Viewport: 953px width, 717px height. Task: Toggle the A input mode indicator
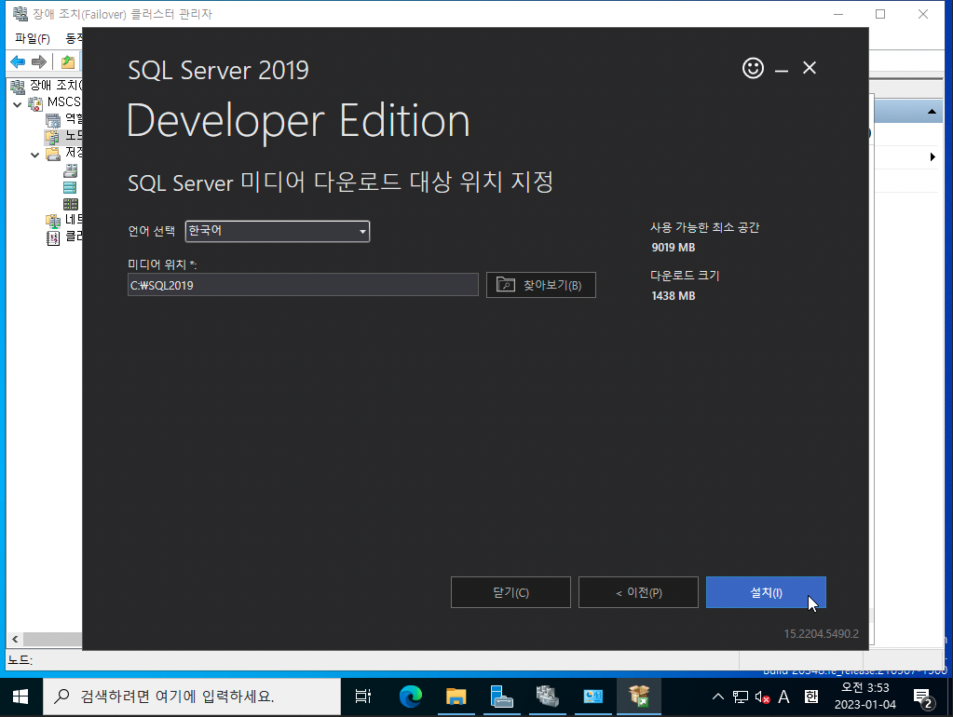tap(784, 697)
